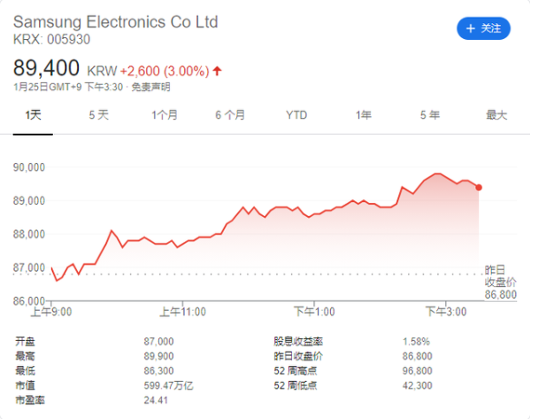Select the YTD tab
The width and height of the screenshot is (546, 419).
click(x=296, y=115)
